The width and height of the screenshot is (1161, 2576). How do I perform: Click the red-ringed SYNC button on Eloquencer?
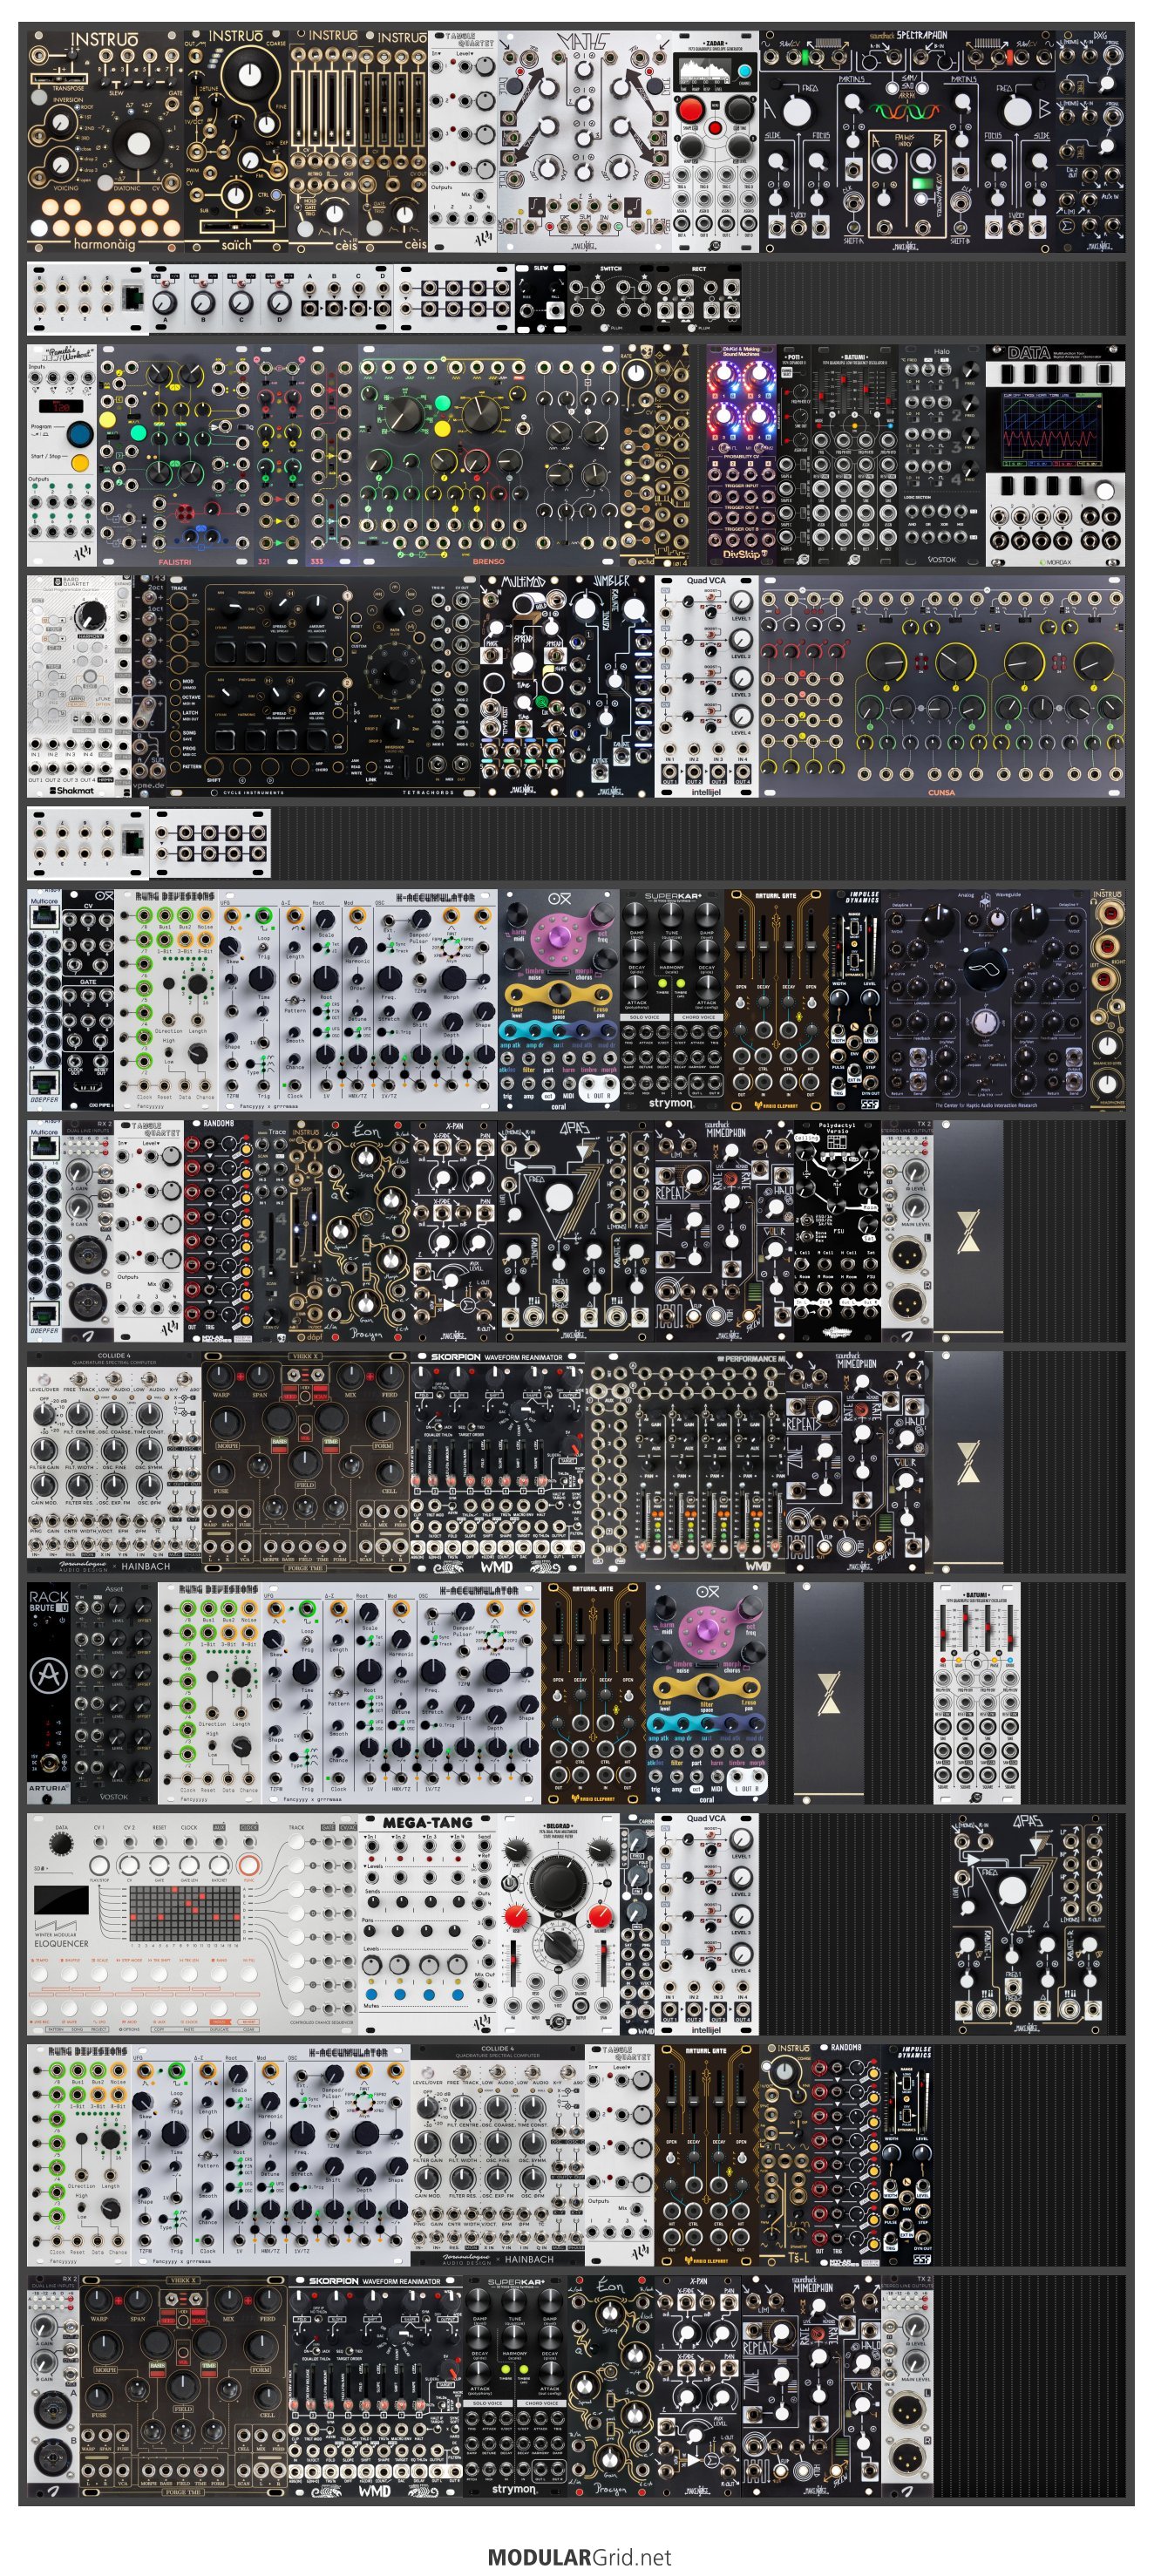coord(248,1867)
